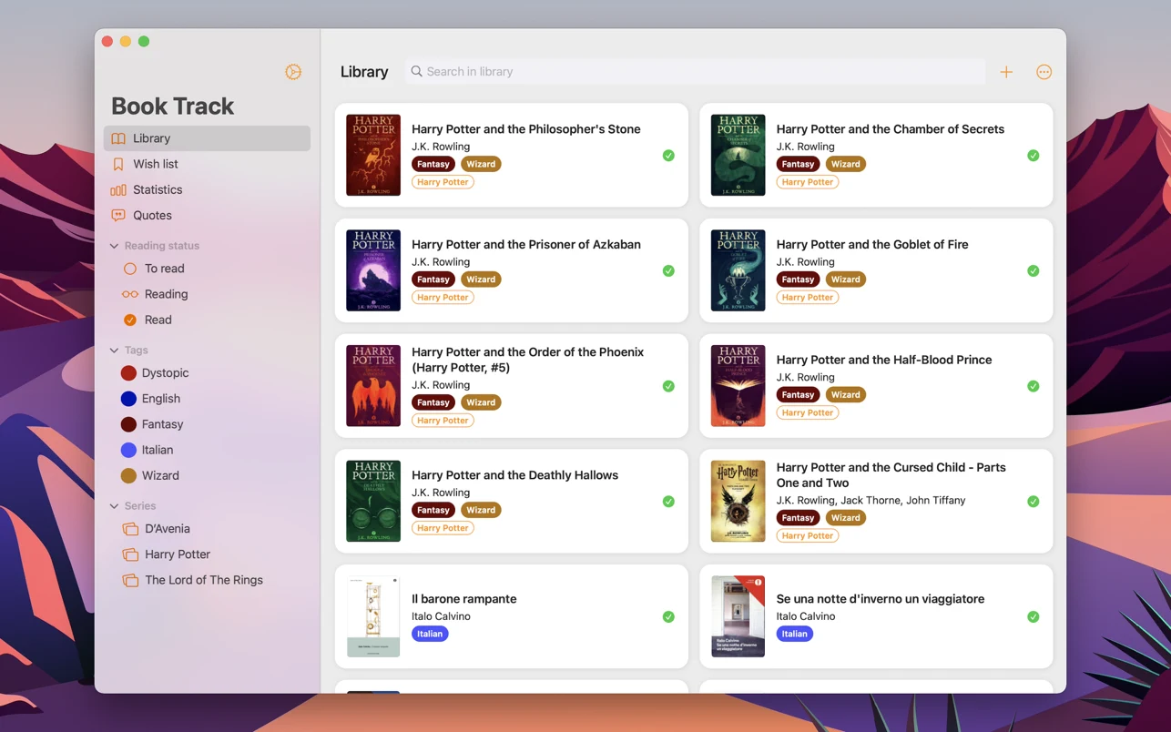Screen dimensions: 1171x732
Task: Open Book Track settings via the gear icon
Action: click(292, 71)
